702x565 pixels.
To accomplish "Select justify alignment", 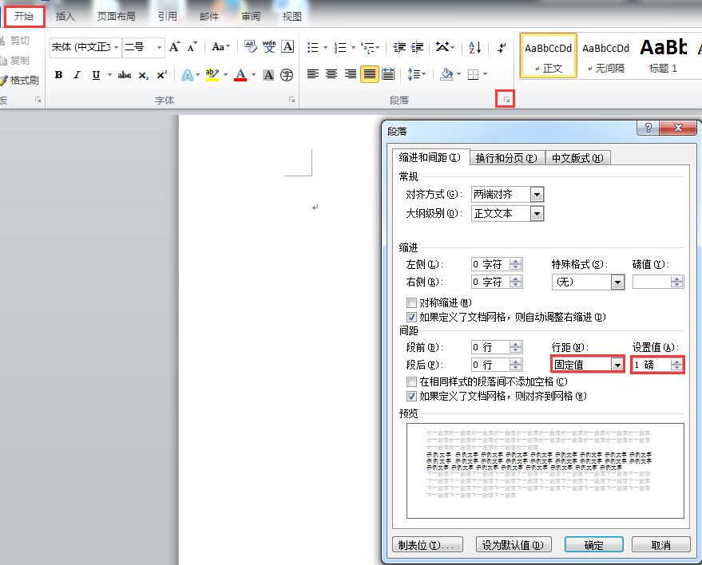I will pyautogui.click(x=369, y=73).
